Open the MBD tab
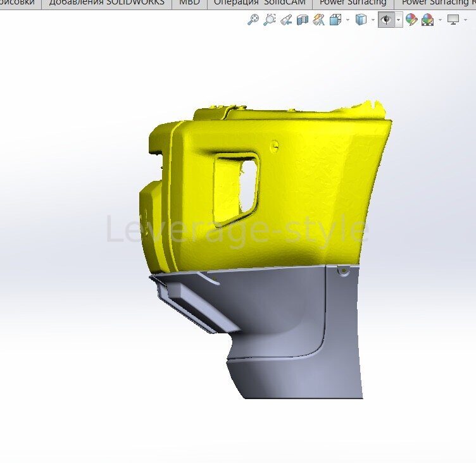Image resolution: width=476 pixels, height=463 pixels. coord(189,3)
